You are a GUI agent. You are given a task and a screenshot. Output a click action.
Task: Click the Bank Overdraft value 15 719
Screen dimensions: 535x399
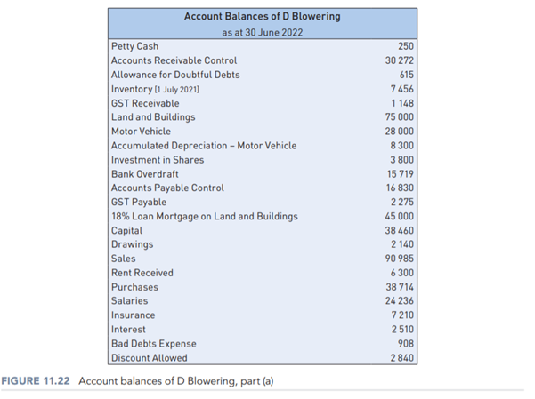point(400,174)
